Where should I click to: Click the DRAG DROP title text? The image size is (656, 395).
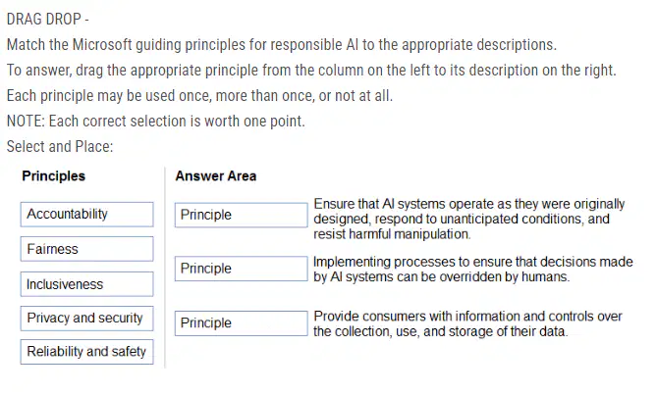(48, 20)
